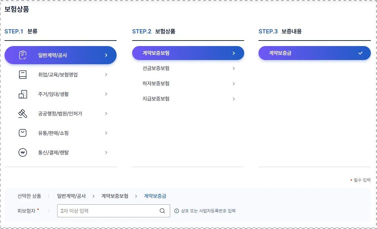Choose the 공공행정/법원/인허가 category
This screenshot has width=377, height=229.
click(x=61, y=114)
